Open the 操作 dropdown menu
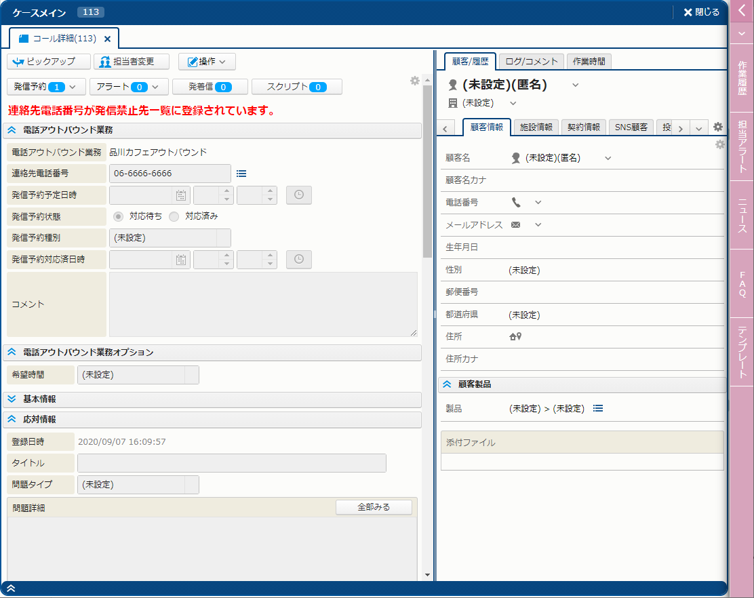 click(x=207, y=62)
